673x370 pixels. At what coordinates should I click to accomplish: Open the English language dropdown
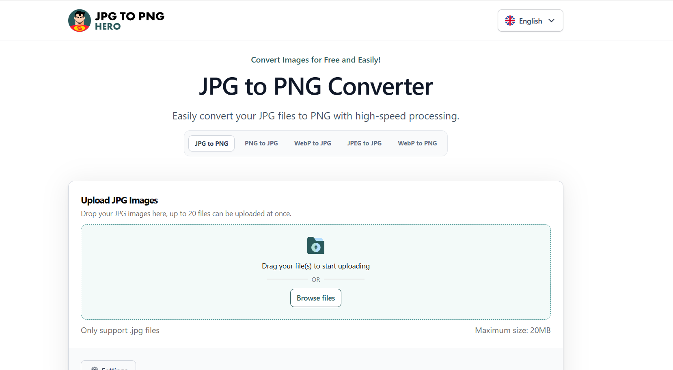(530, 21)
